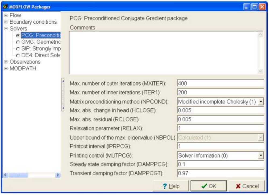Click the Max. abs. change in head label
269x195 pixels.
click(x=113, y=110)
